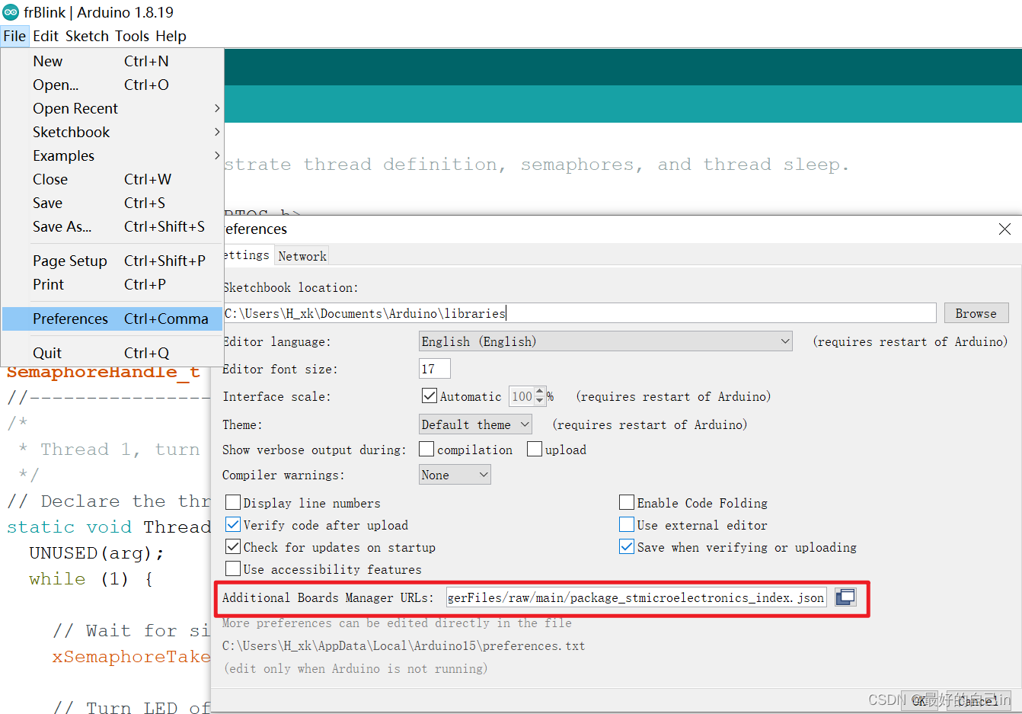
Task: Switch to the Network tab
Action: click(302, 256)
